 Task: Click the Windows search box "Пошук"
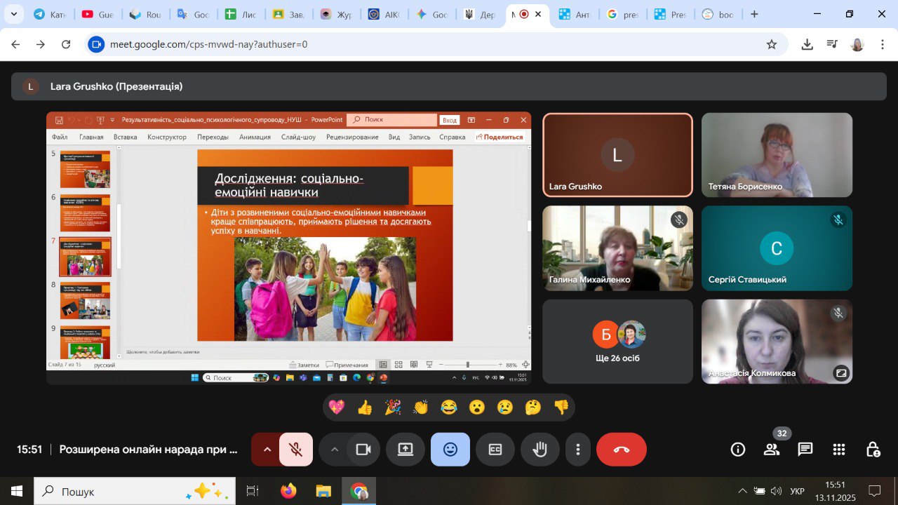(135, 492)
